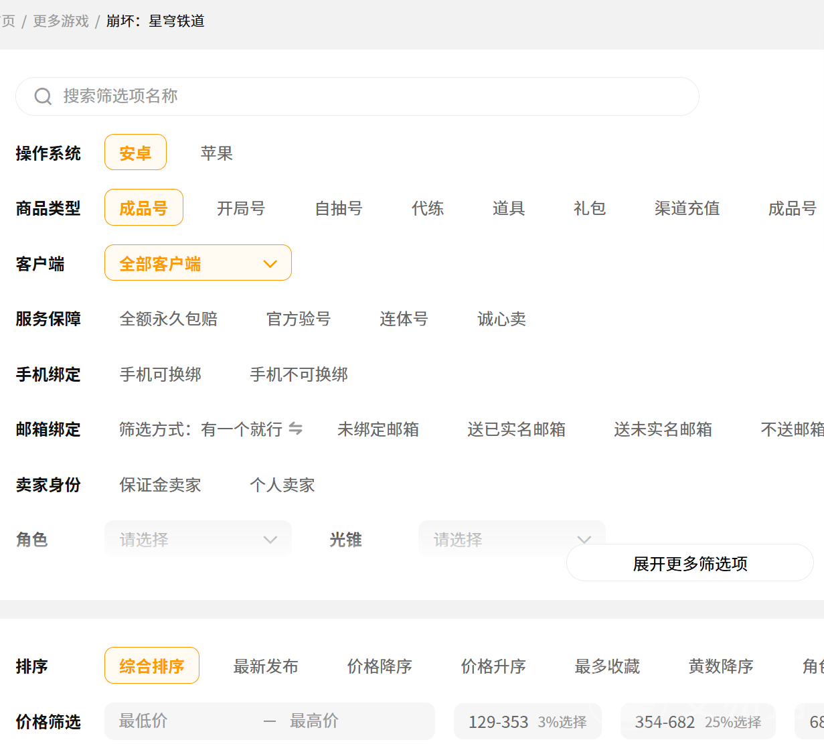The image size is (824, 744).
Task: Choose the 354-682 price range
Action: tap(697, 722)
